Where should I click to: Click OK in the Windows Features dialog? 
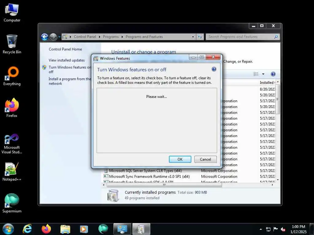180,159
